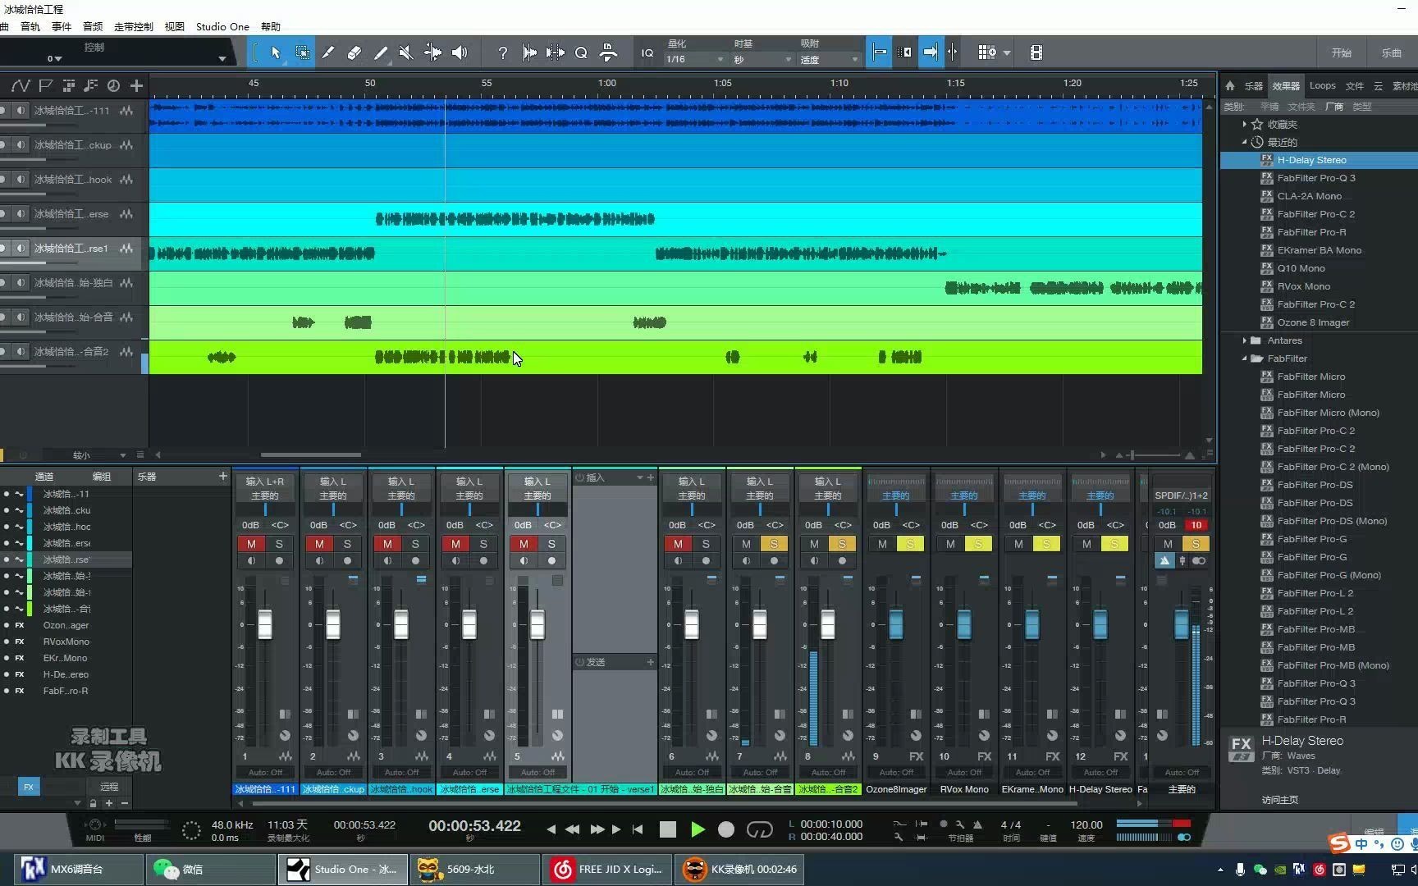Image resolution: width=1418 pixels, height=886 pixels.
Task: Click the 乐曲 button at top right
Action: 1392,53
